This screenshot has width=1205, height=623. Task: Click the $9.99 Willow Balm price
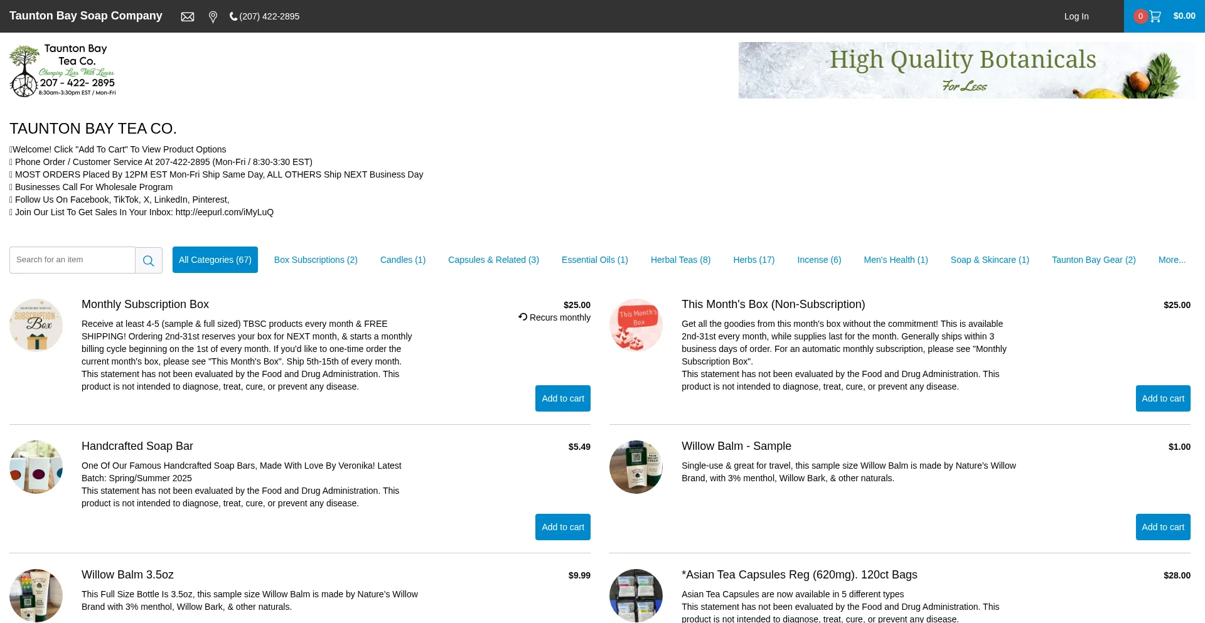pyautogui.click(x=579, y=575)
